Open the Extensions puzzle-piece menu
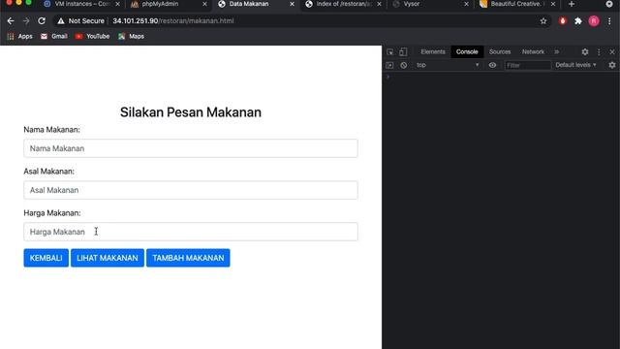Viewport: 620px width, 349px height. pyautogui.click(x=578, y=21)
